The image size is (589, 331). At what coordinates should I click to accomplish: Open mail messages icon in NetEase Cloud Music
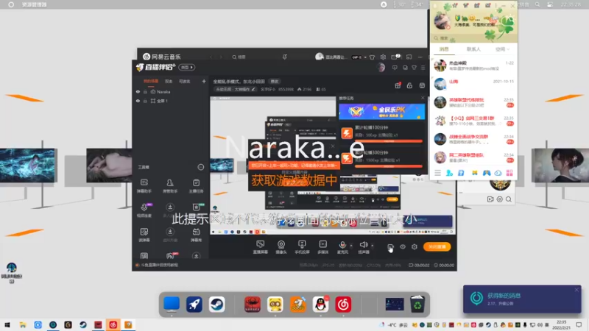pos(395,57)
